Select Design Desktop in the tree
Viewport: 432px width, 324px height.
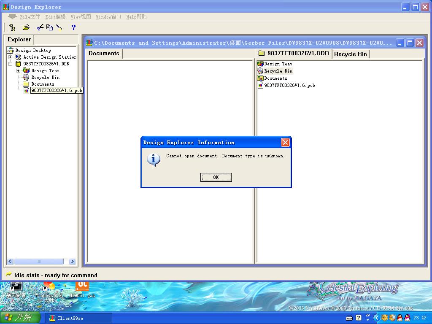33,50
